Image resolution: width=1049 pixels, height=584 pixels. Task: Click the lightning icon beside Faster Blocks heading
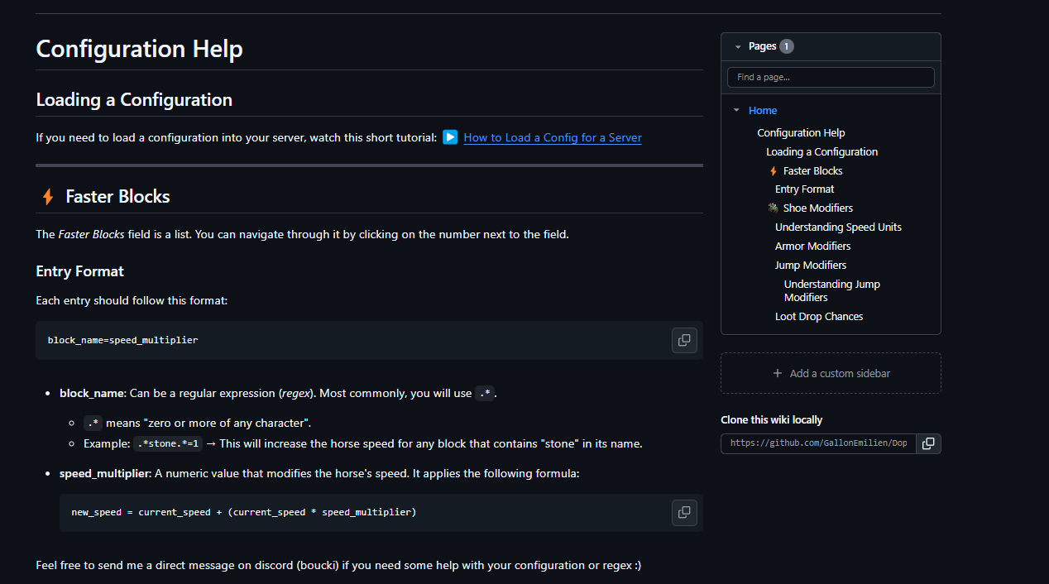pyautogui.click(x=48, y=197)
